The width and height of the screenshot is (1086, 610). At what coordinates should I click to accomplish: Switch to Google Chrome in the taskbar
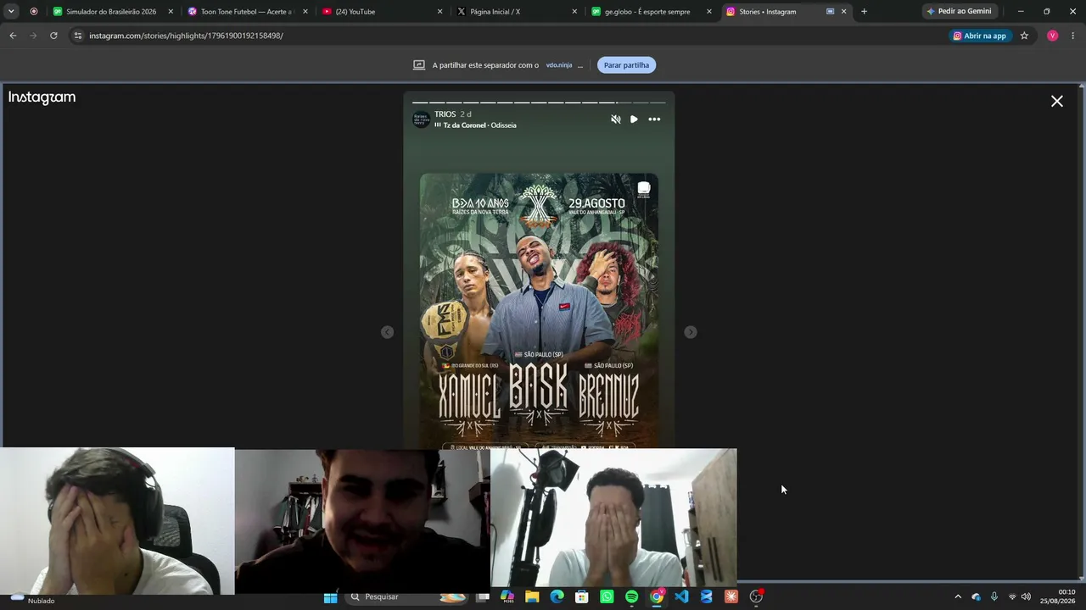click(657, 597)
